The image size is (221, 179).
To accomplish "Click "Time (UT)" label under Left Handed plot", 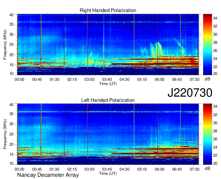I will pyautogui.click(x=108, y=173).
